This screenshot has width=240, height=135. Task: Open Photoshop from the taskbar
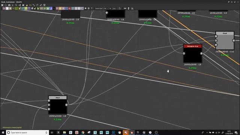point(113,132)
